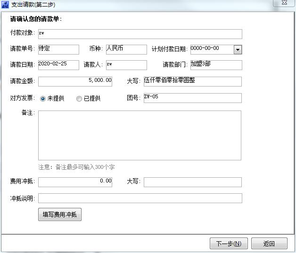This screenshot has height=253, width=296.
Task: Click the app icon in title bar
Action: [x=5, y=5]
